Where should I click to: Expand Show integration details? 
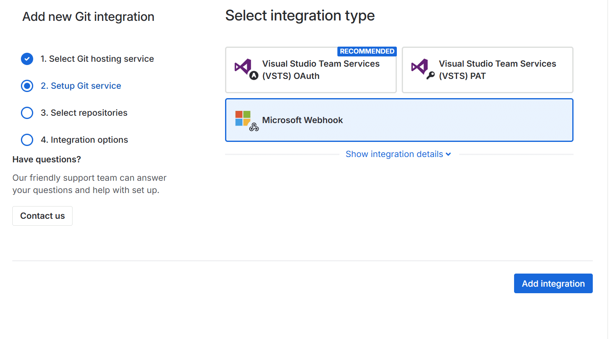point(394,154)
